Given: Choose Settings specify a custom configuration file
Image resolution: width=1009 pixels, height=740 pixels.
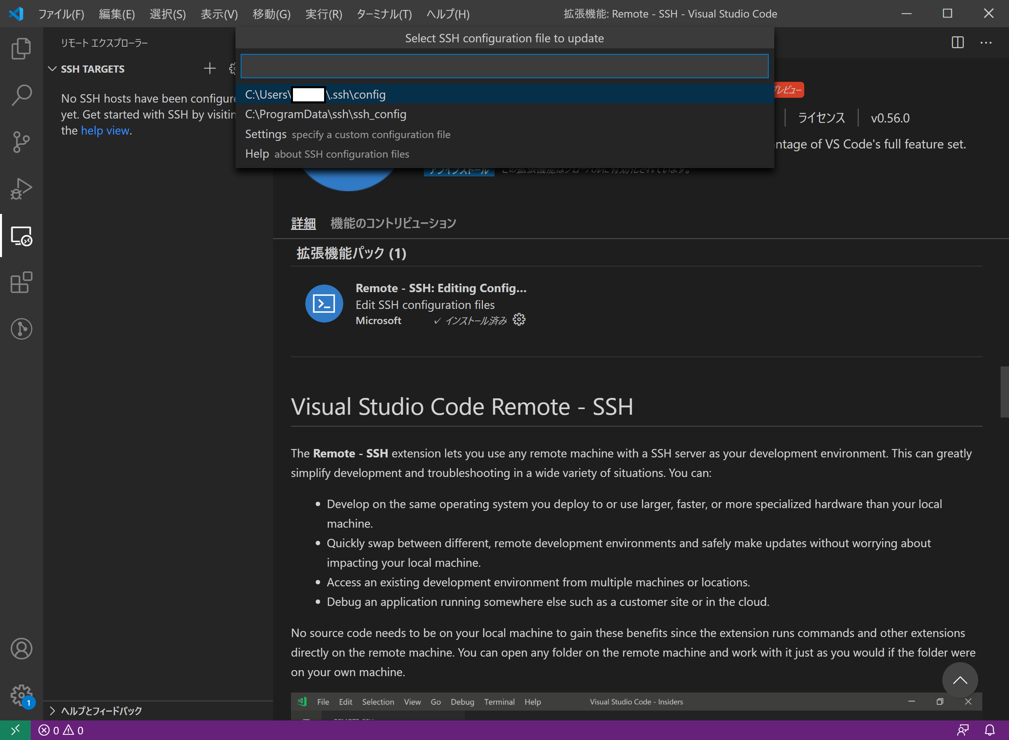Looking at the screenshot, I should coord(504,134).
